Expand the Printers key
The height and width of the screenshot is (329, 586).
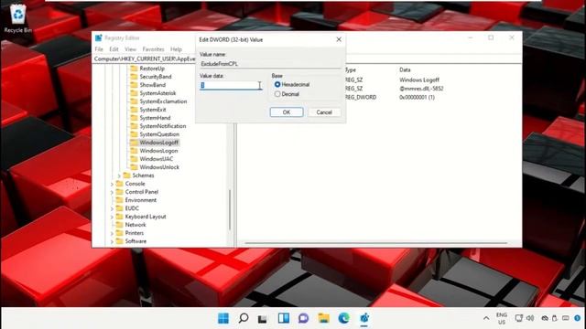112,233
